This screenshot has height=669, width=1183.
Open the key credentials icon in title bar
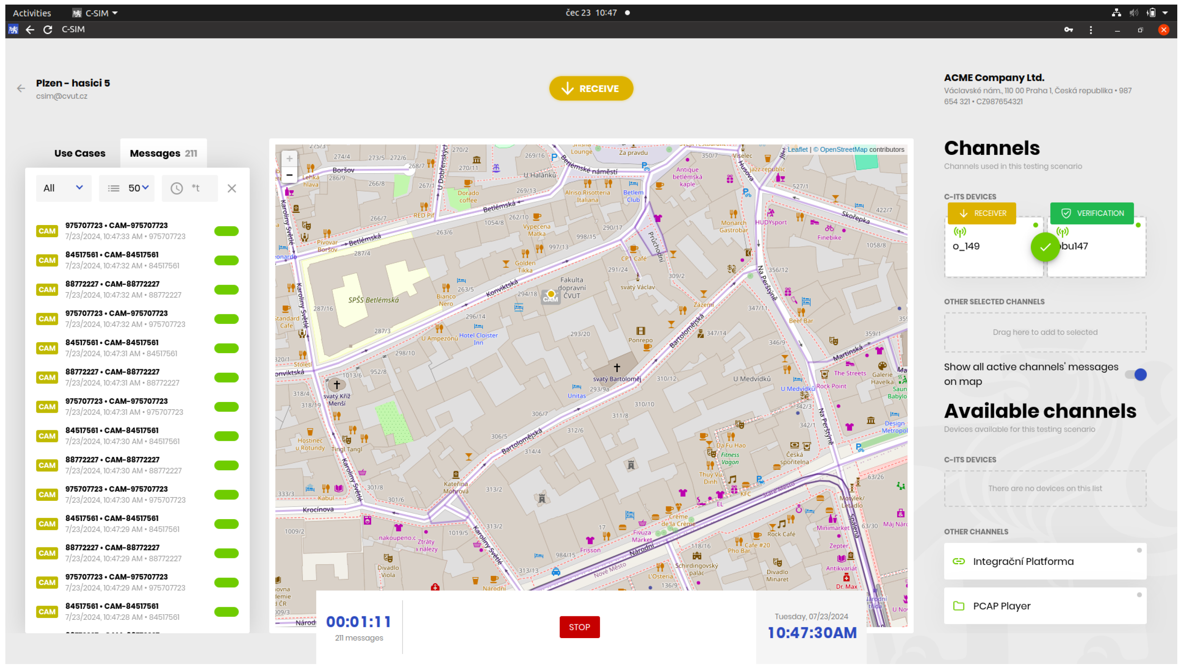[1068, 30]
